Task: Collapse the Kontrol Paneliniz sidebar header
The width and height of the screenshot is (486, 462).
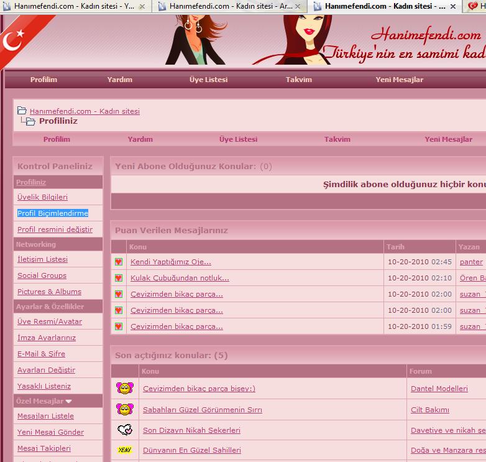Action: click(55, 166)
